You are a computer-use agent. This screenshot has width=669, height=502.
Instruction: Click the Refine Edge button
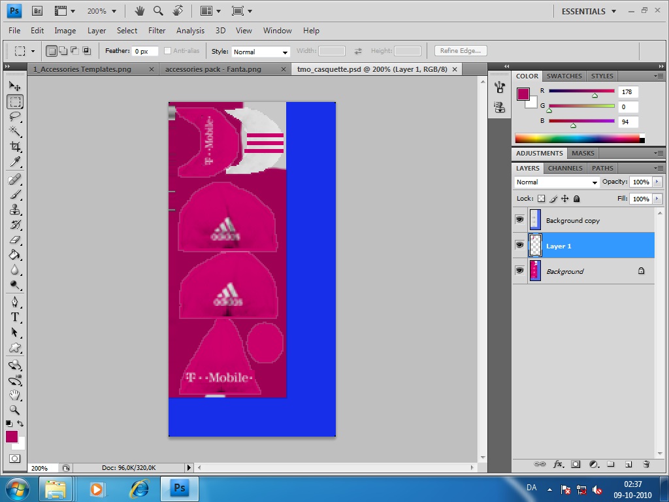coord(460,51)
